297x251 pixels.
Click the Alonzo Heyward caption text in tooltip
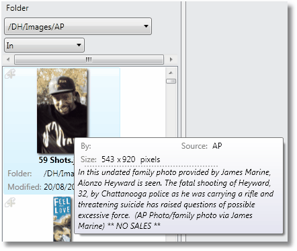[x=176, y=199]
